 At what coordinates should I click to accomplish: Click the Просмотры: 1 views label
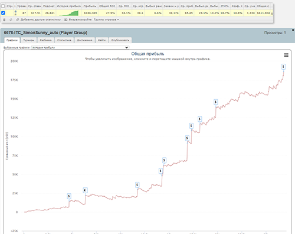coord(275,32)
